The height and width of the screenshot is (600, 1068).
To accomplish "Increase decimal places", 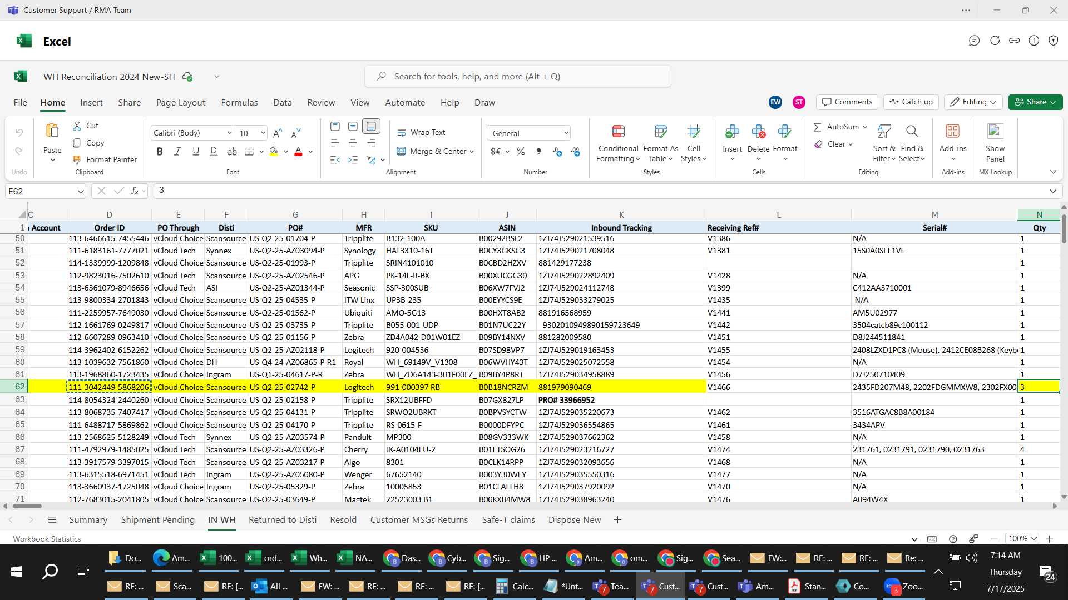I will 557,152.
